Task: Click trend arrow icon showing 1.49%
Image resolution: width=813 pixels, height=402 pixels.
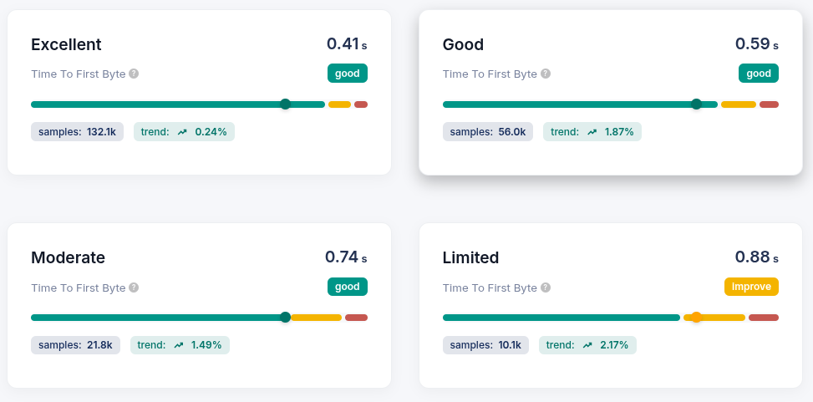Action: click(x=178, y=345)
